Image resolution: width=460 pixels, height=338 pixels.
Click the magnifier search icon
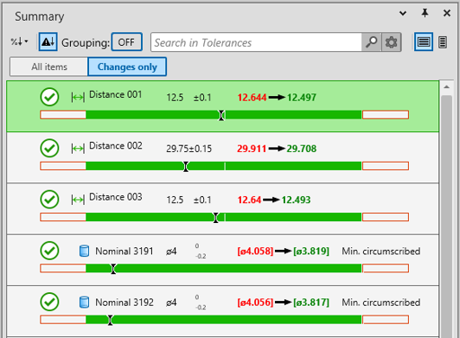pyautogui.click(x=372, y=42)
